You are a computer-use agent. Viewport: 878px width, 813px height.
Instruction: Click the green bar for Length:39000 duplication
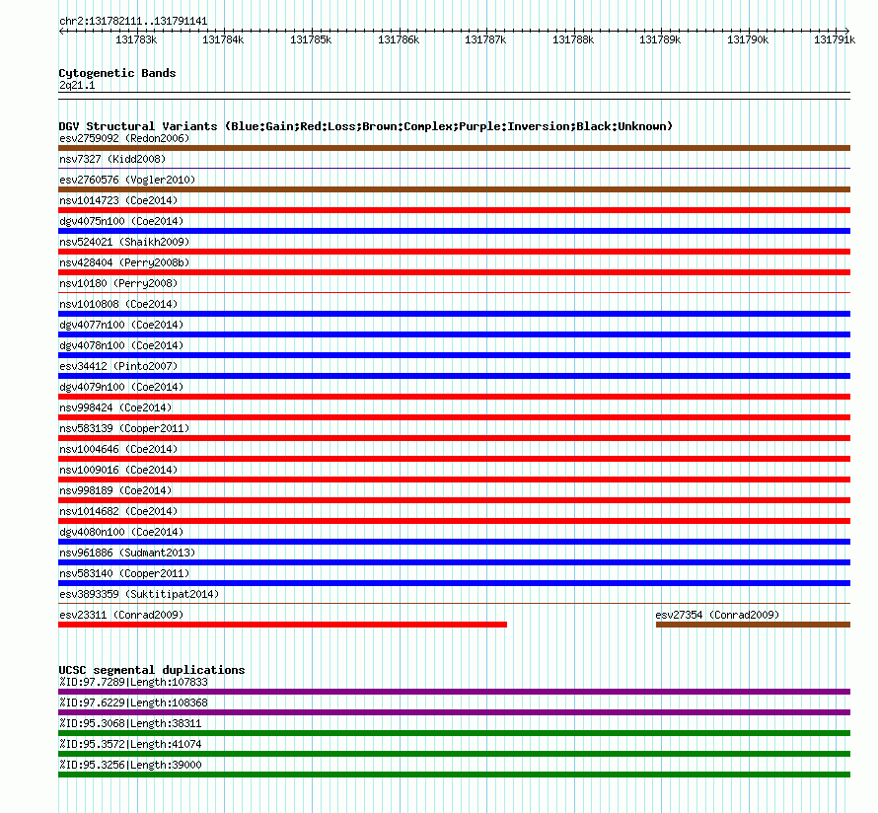pos(454,775)
